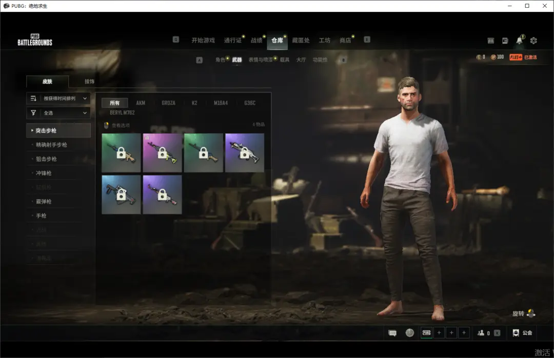Select 突击步枪 weapon category
Viewport: 554px width, 358px height.
(58, 131)
